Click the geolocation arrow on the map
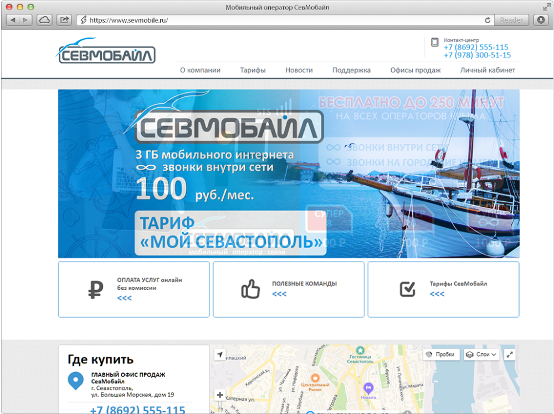The height and width of the screenshot is (414, 554). (220, 354)
